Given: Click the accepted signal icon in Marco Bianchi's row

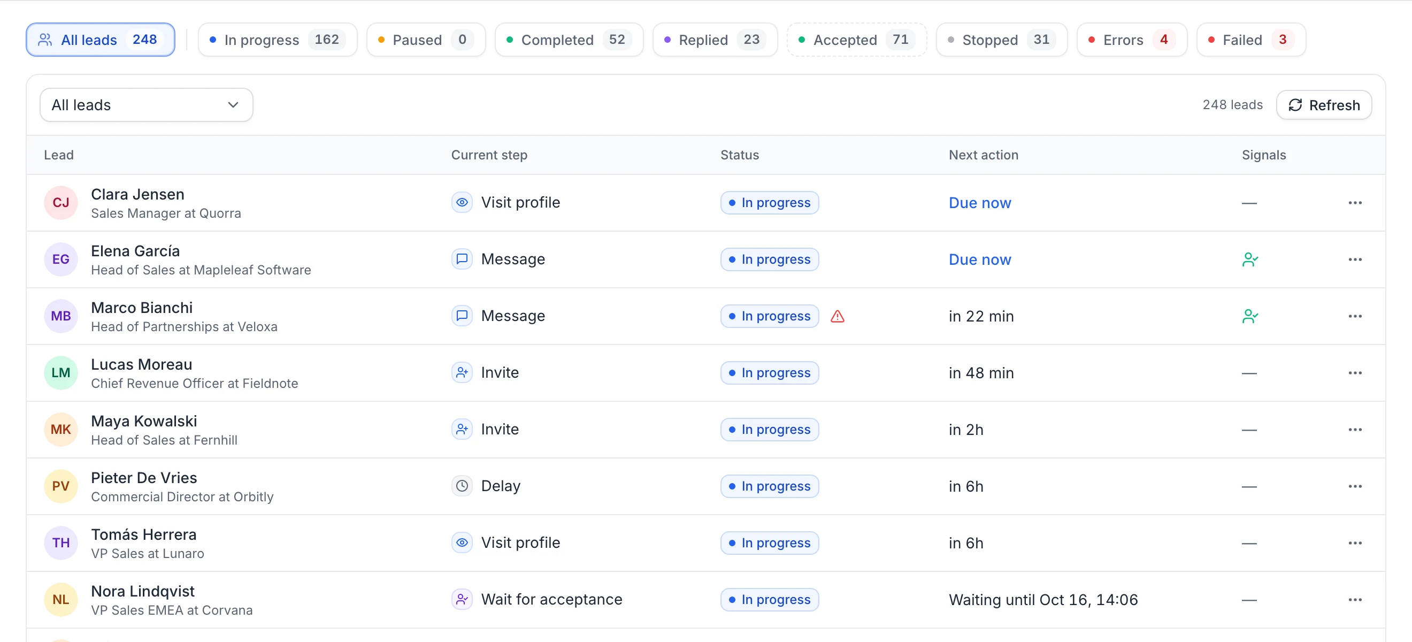Looking at the screenshot, I should (1250, 316).
